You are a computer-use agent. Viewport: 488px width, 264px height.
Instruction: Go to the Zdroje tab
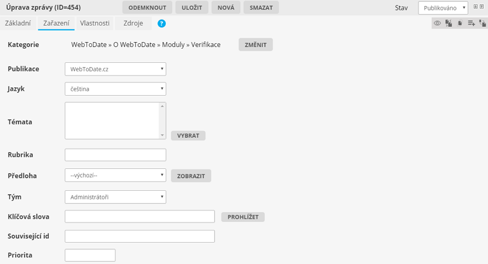tap(134, 23)
